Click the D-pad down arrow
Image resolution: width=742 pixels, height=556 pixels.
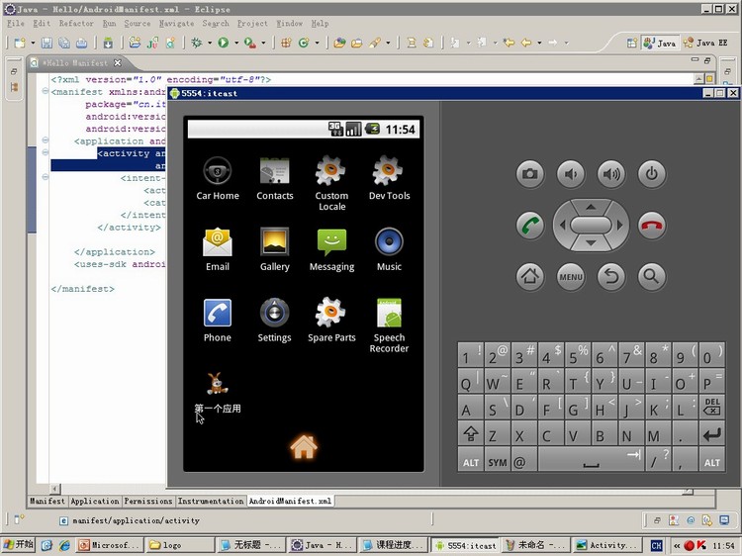tap(591, 243)
